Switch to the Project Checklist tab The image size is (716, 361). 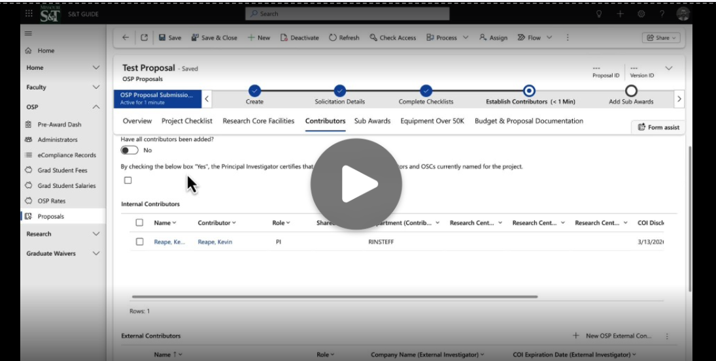tap(187, 121)
